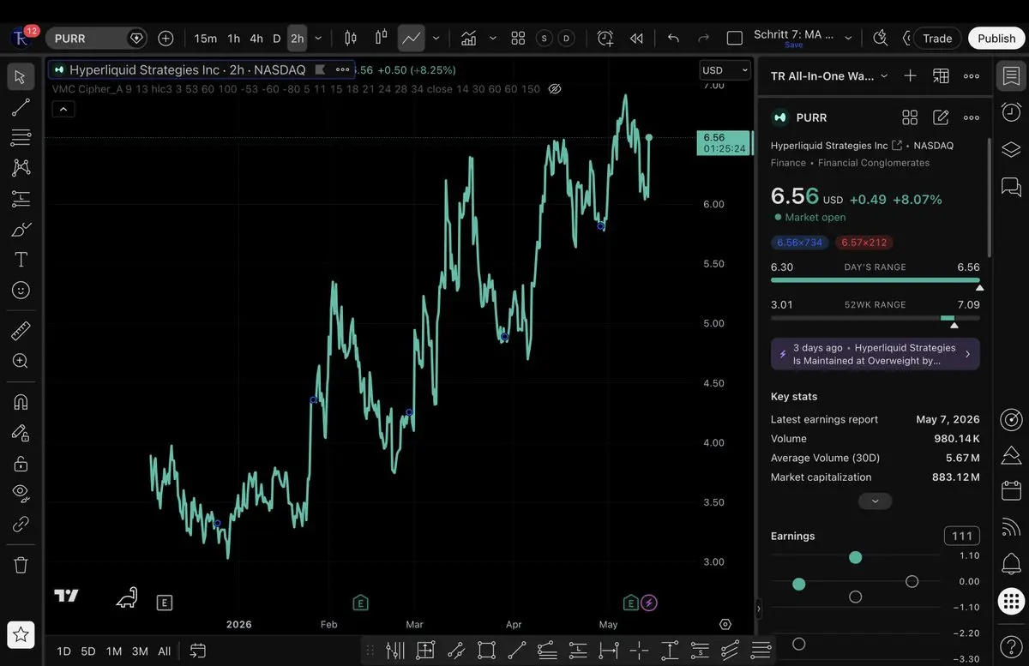Open chart settings gear near time axis
1029x666 pixels.
point(725,624)
